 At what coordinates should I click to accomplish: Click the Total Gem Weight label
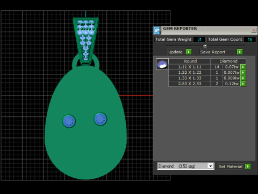coord(173,39)
